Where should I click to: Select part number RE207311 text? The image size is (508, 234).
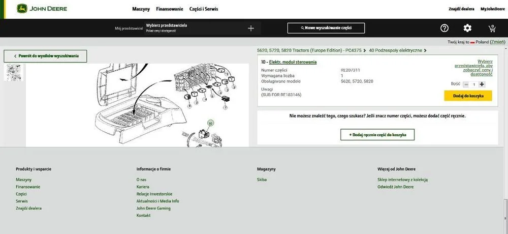point(350,70)
